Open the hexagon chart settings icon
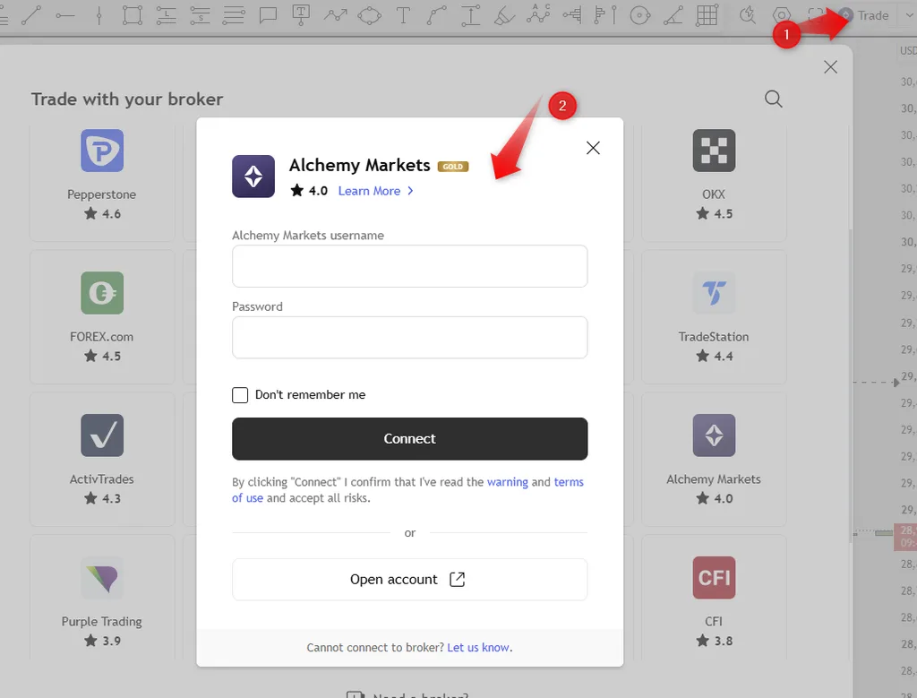Screen dimensions: 917x698 pyautogui.click(x=781, y=15)
